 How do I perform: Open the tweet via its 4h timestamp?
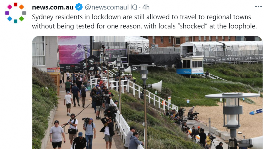[x=146, y=7]
